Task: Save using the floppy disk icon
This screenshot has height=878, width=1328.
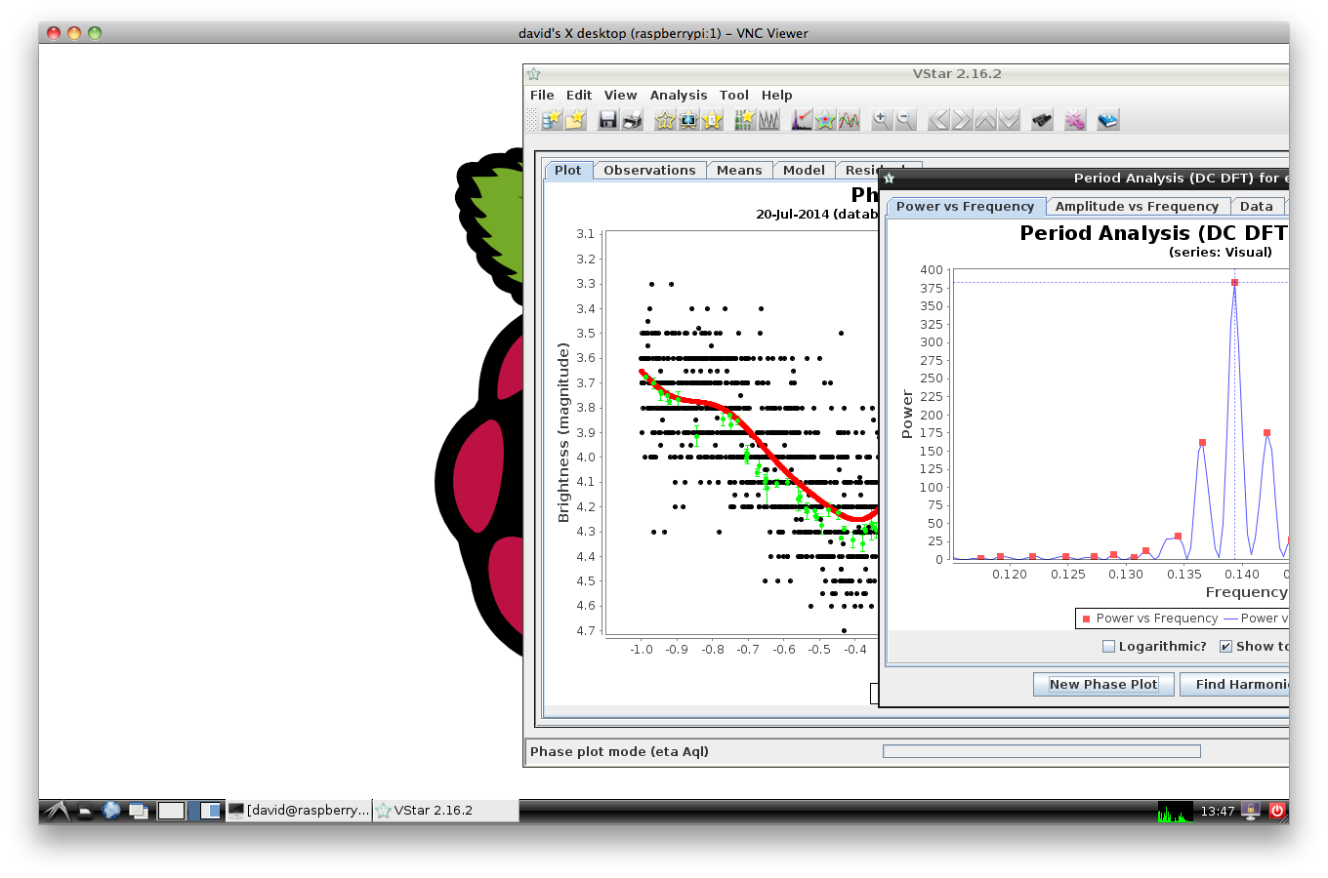Action: pos(608,120)
